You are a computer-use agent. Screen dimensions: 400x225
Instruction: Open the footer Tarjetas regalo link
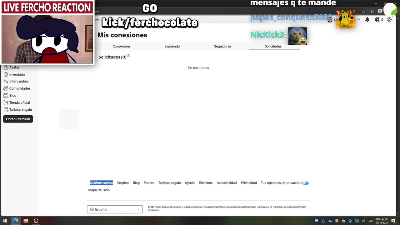(169, 183)
